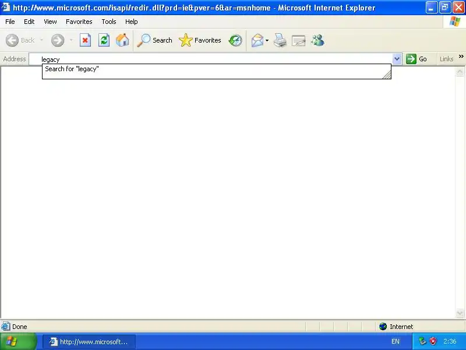Click the vertical scrollbar up arrow
466x350 pixels.
coord(460,72)
